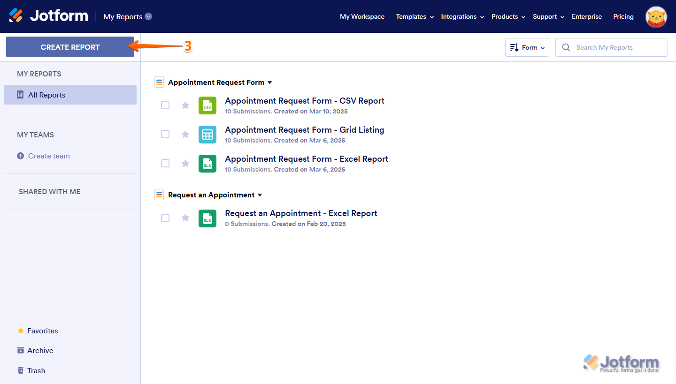Favorite the Grid Listing report via its star
676x384 pixels.
pos(185,134)
